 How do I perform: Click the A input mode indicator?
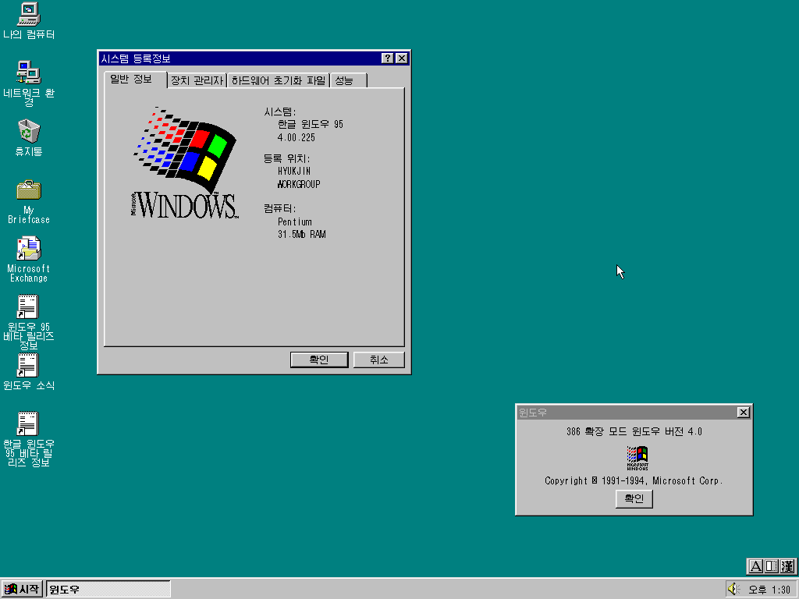tap(755, 566)
